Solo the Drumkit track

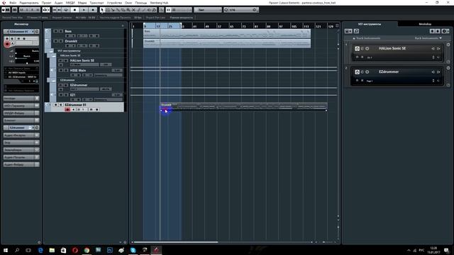61,41
